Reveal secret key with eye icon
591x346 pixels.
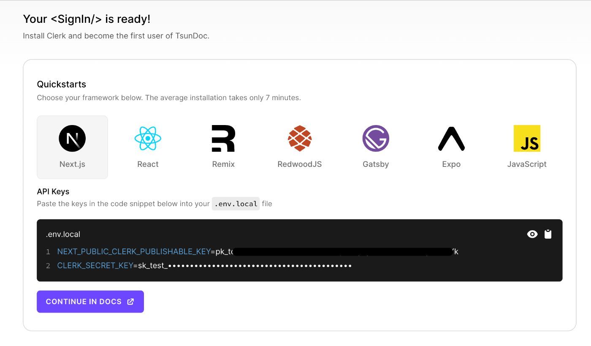[532, 234]
